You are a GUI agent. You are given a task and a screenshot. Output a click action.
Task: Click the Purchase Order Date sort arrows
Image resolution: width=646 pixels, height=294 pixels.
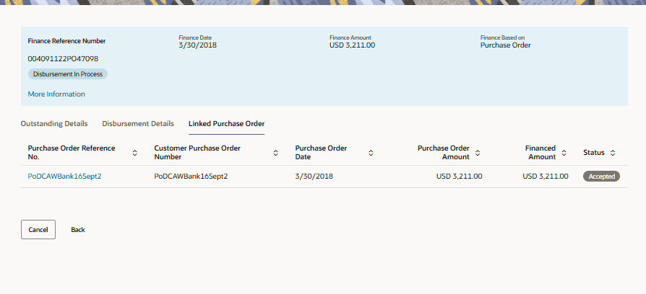pos(371,153)
